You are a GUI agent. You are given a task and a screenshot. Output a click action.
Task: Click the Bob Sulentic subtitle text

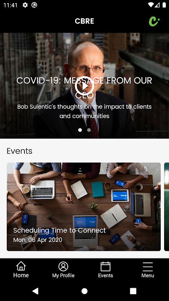84,111
